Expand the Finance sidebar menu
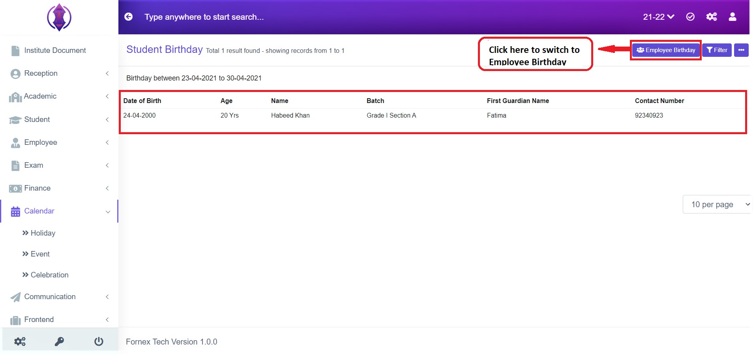 pos(59,188)
